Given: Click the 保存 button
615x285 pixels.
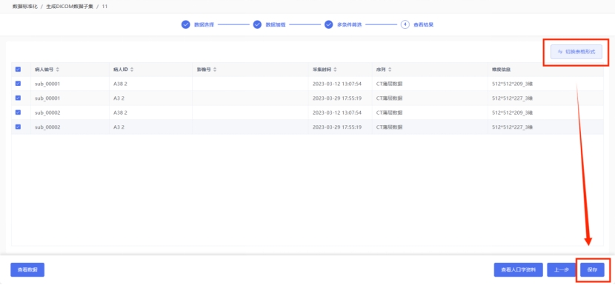Looking at the screenshot, I should [x=592, y=269].
